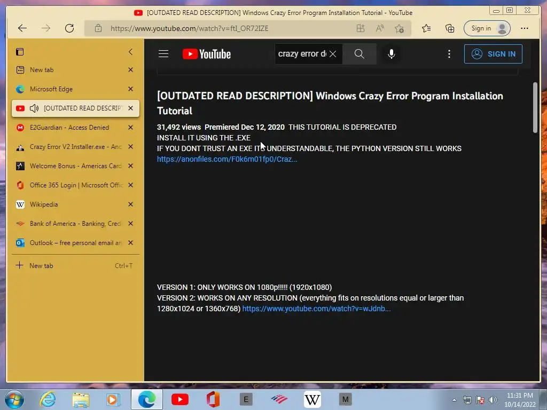This screenshot has height=410, width=547.
Task: Click inside the YouTube search box
Action: click(x=302, y=54)
